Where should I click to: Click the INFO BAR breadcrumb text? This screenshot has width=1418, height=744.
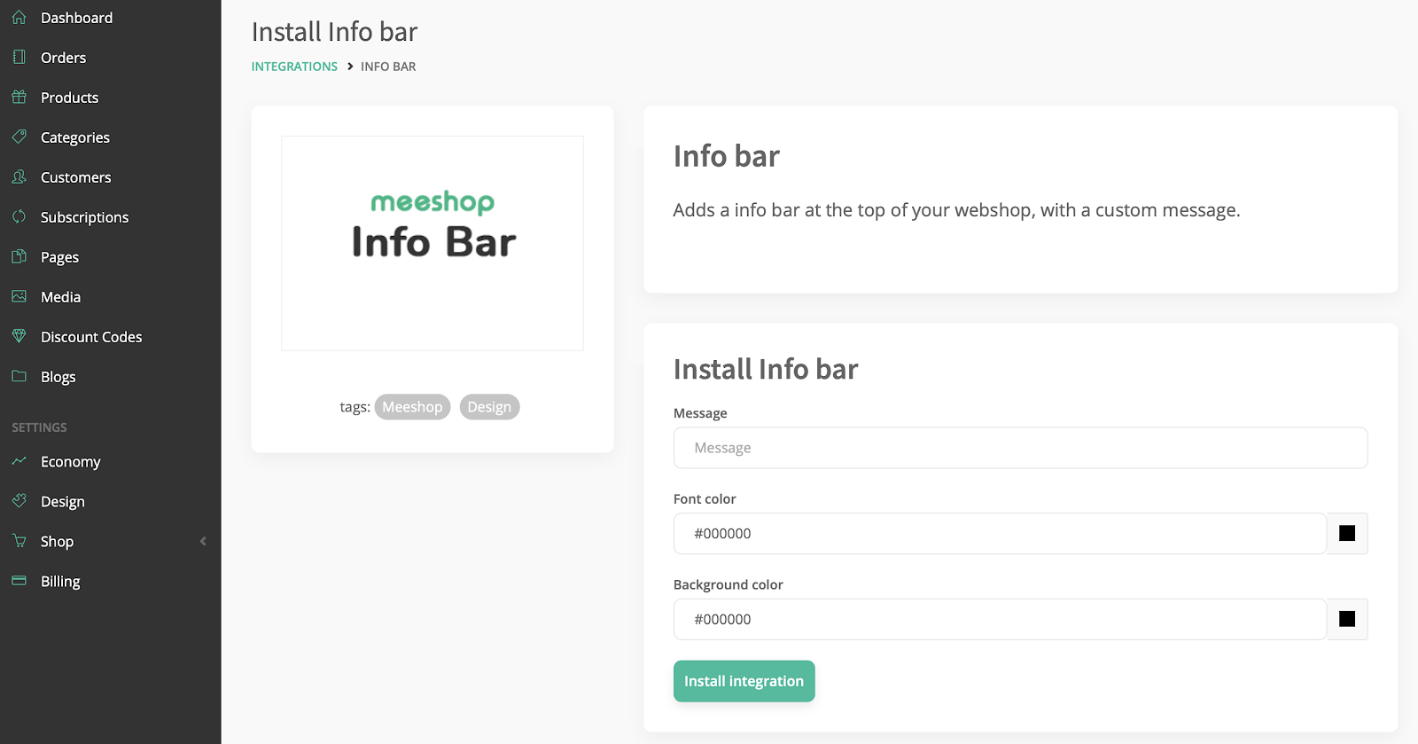[x=388, y=67]
